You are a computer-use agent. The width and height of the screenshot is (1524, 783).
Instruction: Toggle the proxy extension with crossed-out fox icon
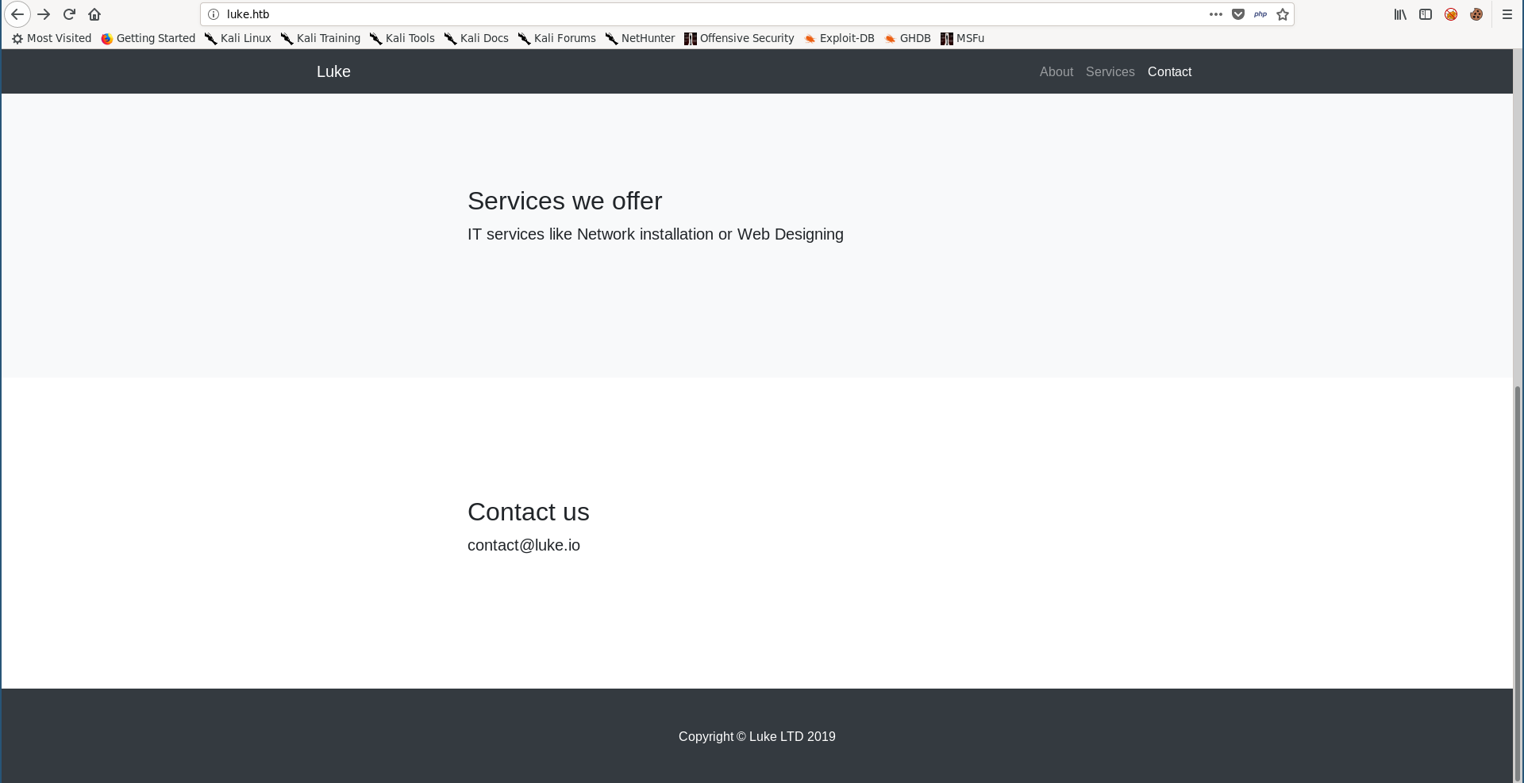tap(1451, 14)
